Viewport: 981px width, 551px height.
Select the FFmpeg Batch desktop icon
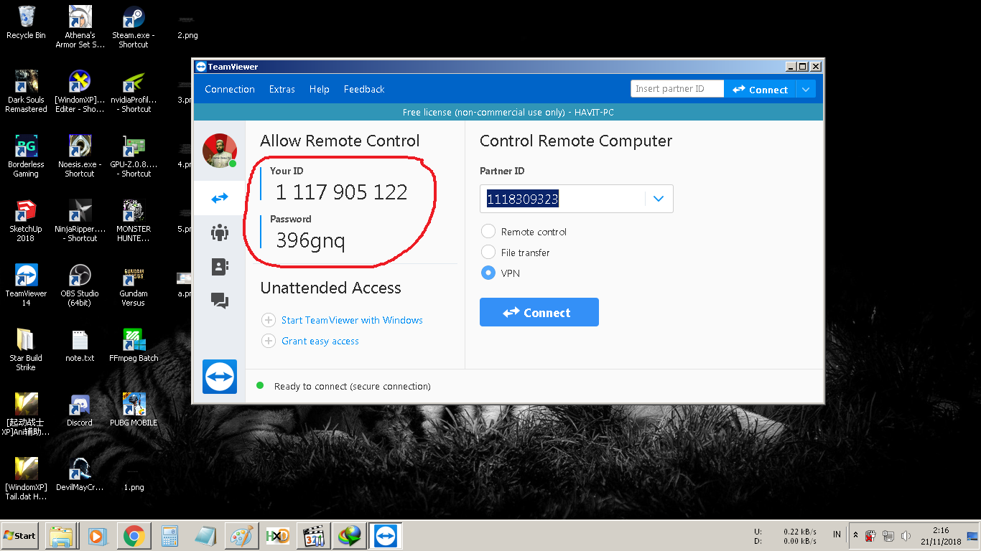click(x=134, y=344)
